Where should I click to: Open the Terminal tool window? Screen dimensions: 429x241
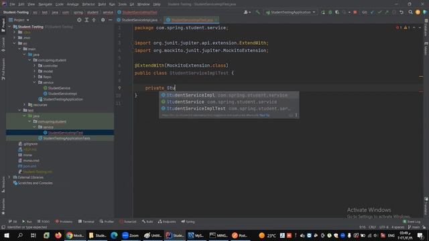(x=86, y=222)
